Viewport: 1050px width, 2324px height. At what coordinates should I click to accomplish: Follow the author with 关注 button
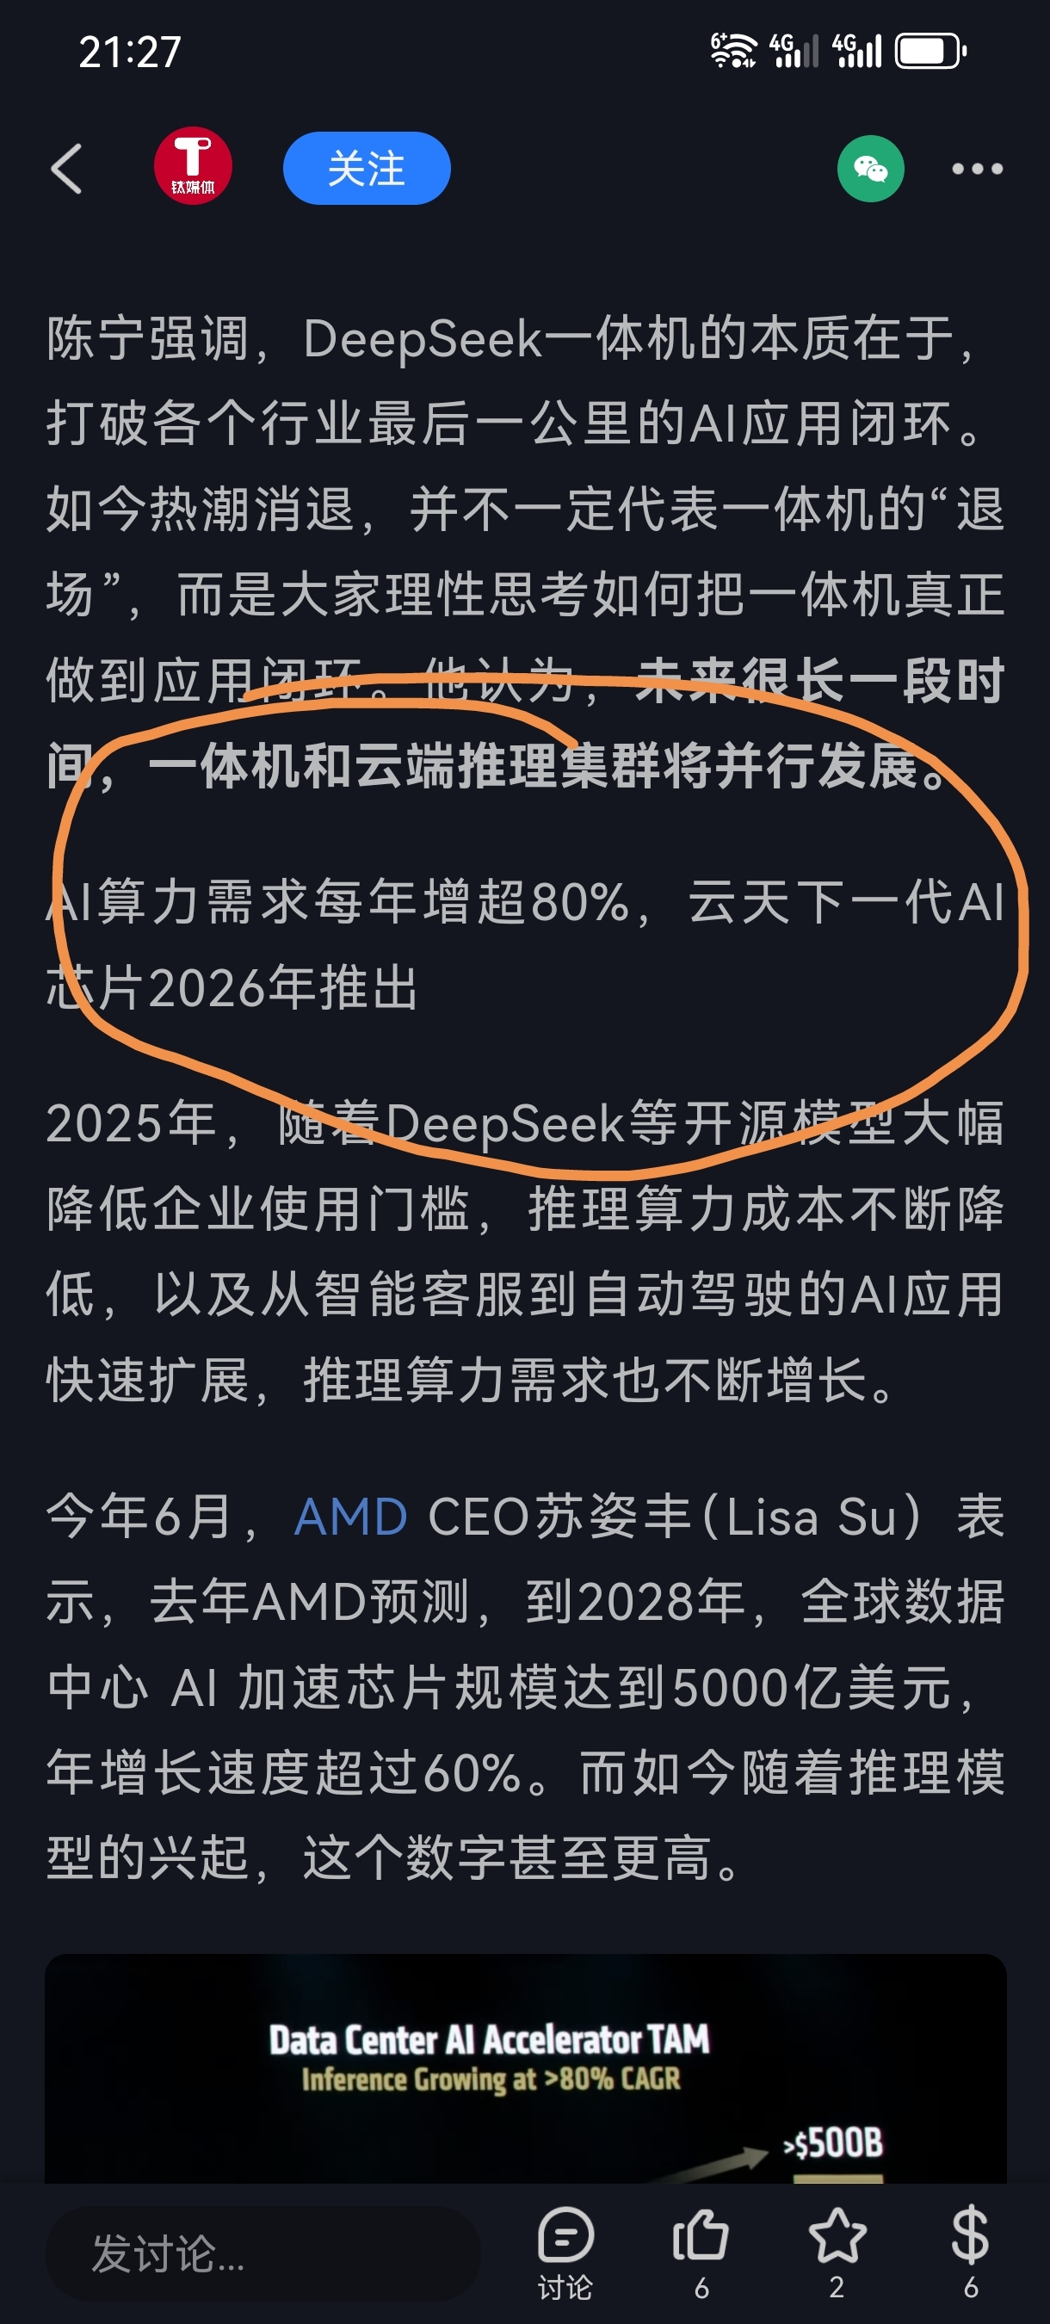click(x=367, y=169)
